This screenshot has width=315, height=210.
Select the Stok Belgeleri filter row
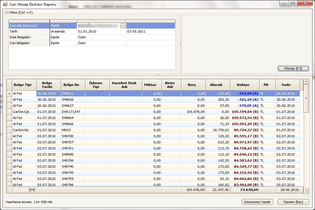click(92, 37)
